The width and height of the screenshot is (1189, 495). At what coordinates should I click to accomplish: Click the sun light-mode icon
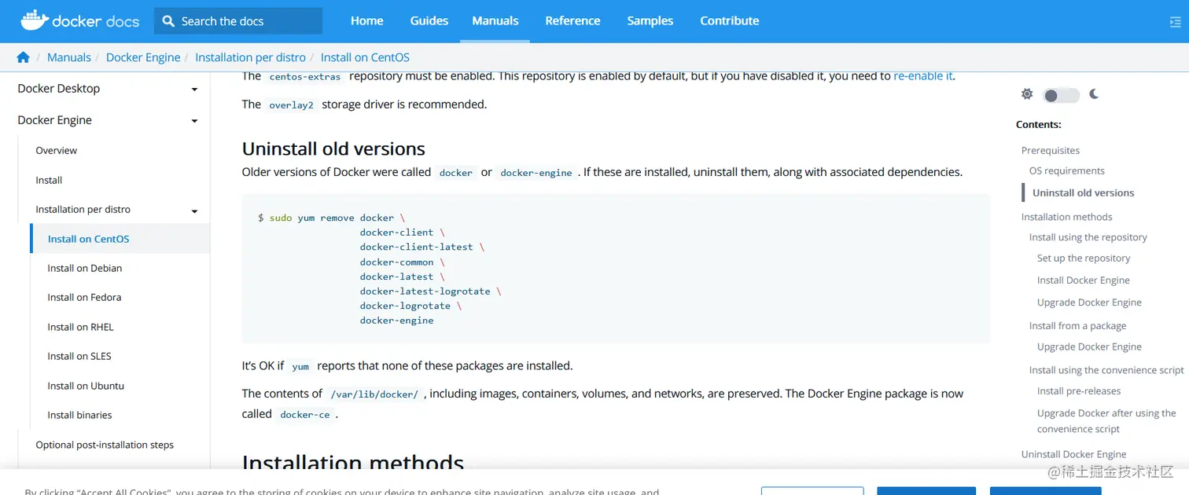tap(1027, 94)
